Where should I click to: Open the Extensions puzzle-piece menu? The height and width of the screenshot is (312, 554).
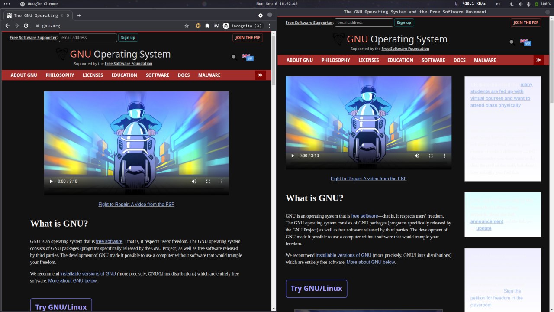[x=207, y=26]
